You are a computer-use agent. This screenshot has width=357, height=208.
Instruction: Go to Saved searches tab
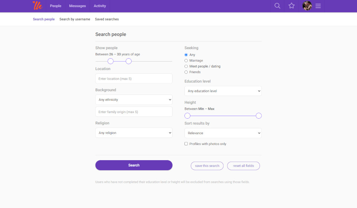point(107,19)
